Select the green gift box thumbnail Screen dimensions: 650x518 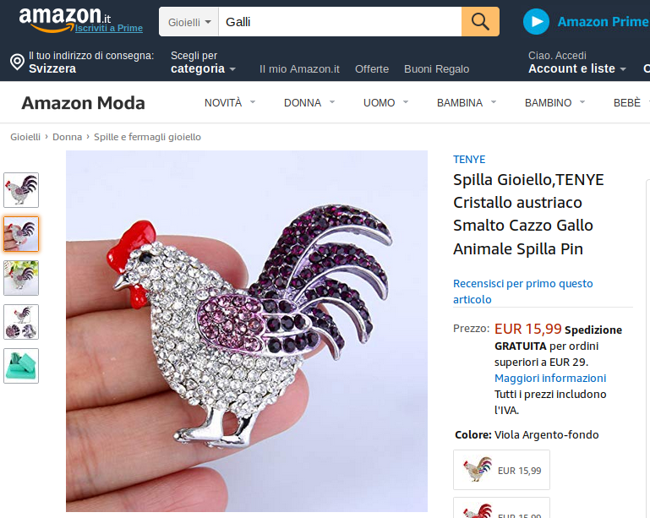[21, 366]
